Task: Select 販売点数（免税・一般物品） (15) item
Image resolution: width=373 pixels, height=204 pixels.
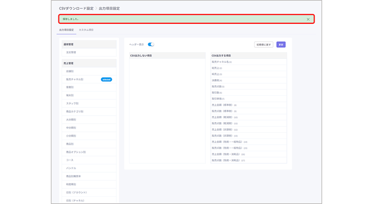Action: [249, 148]
